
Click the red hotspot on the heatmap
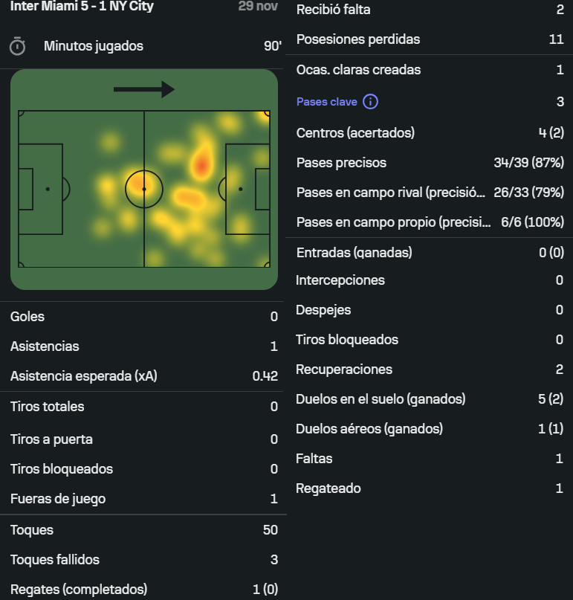click(201, 164)
